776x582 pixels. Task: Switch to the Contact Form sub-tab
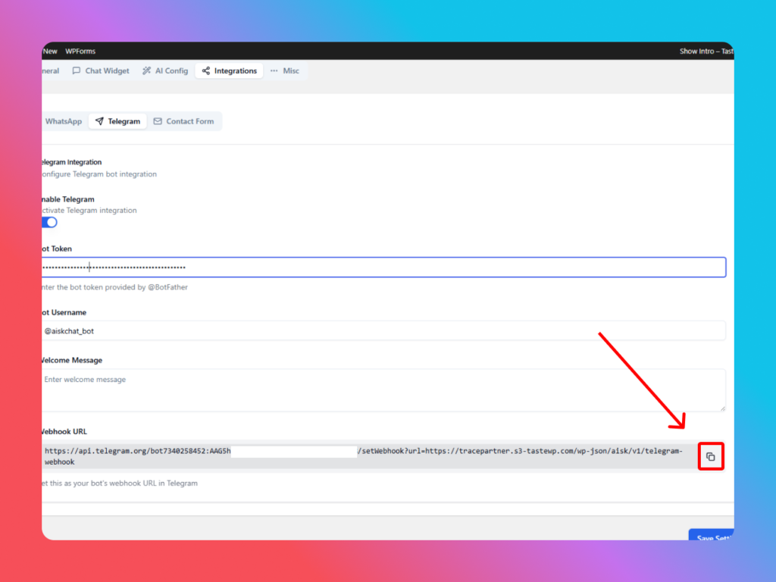(x=183, y=121)
